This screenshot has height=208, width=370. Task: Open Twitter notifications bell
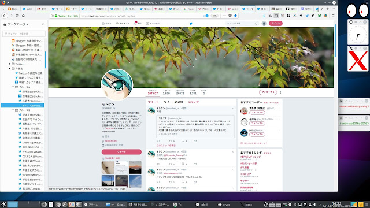click(x=138, y=23)
